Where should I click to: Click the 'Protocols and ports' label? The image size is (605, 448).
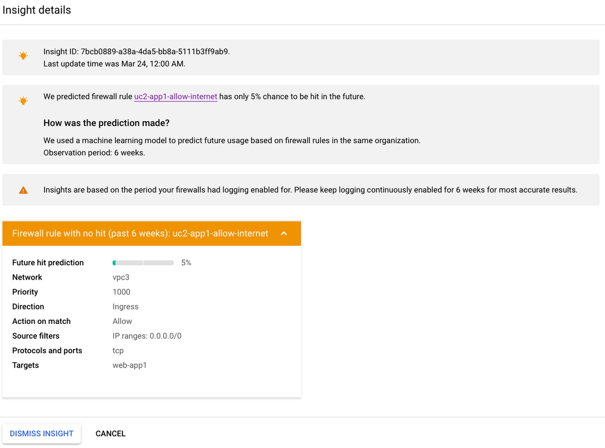click(47, 350)
